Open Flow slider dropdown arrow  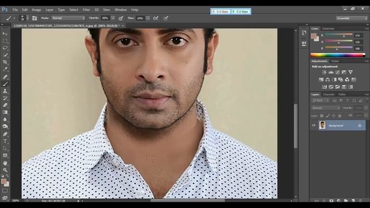pyautogui.click(x=148, y=18)
